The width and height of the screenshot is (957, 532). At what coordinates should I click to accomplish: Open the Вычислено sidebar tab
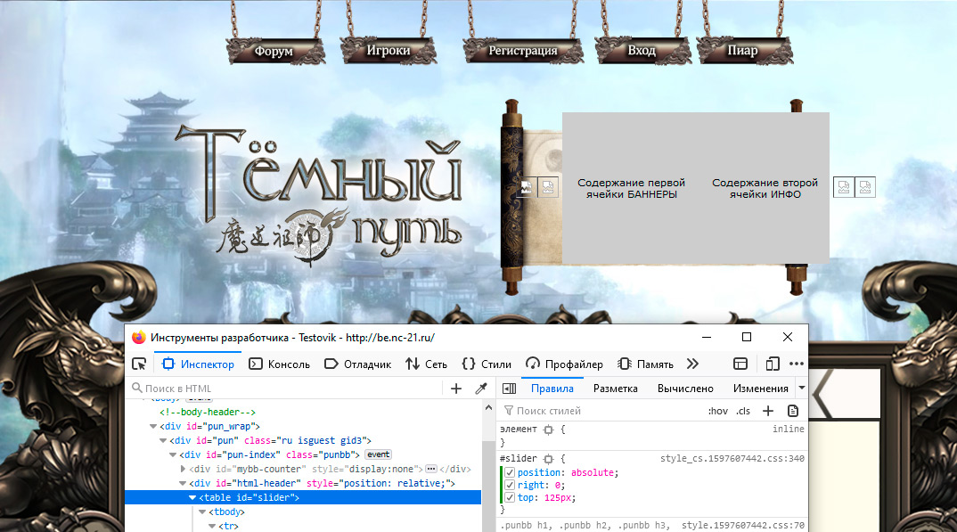tap(685, 389)
